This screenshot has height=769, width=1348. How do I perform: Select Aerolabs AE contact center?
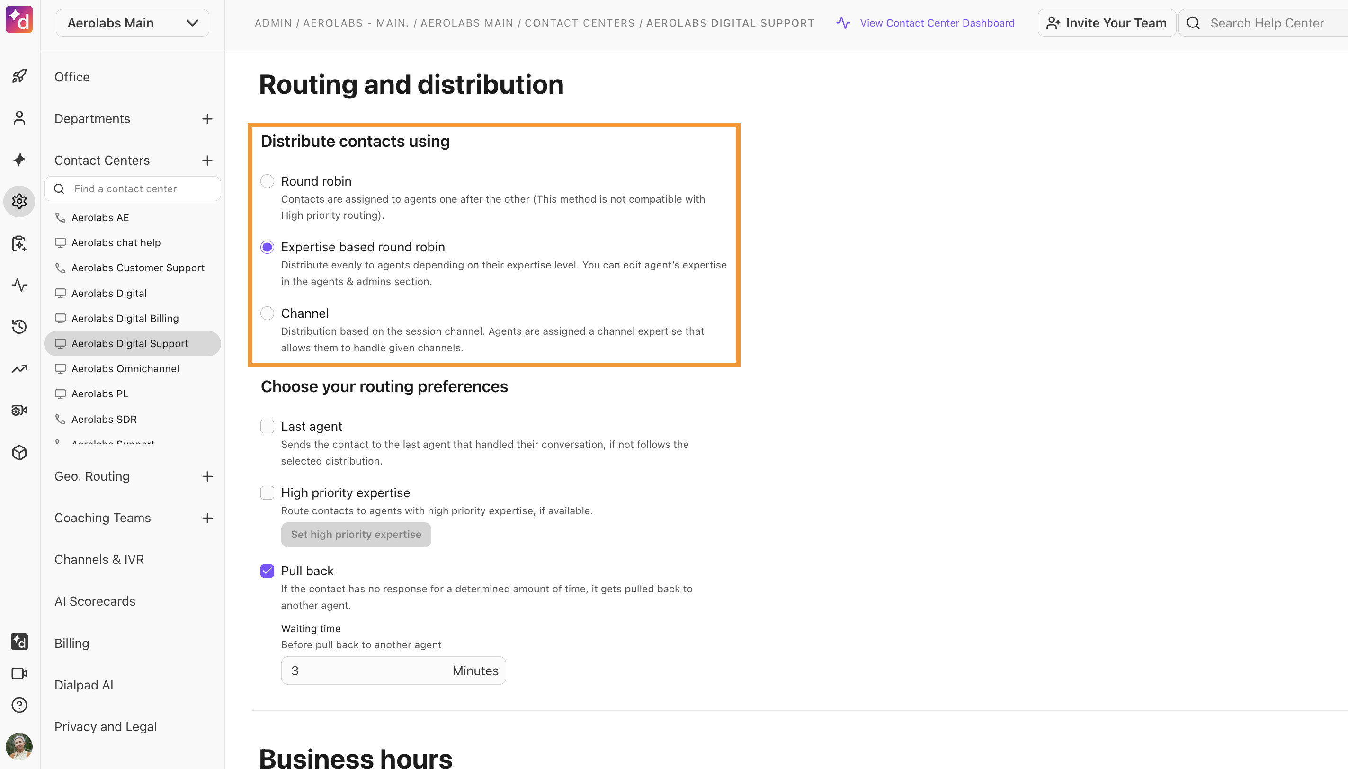tap(133, 218)
